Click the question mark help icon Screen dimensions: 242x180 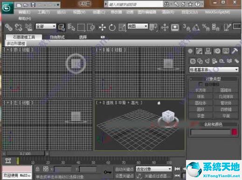[x=198, y=4]
